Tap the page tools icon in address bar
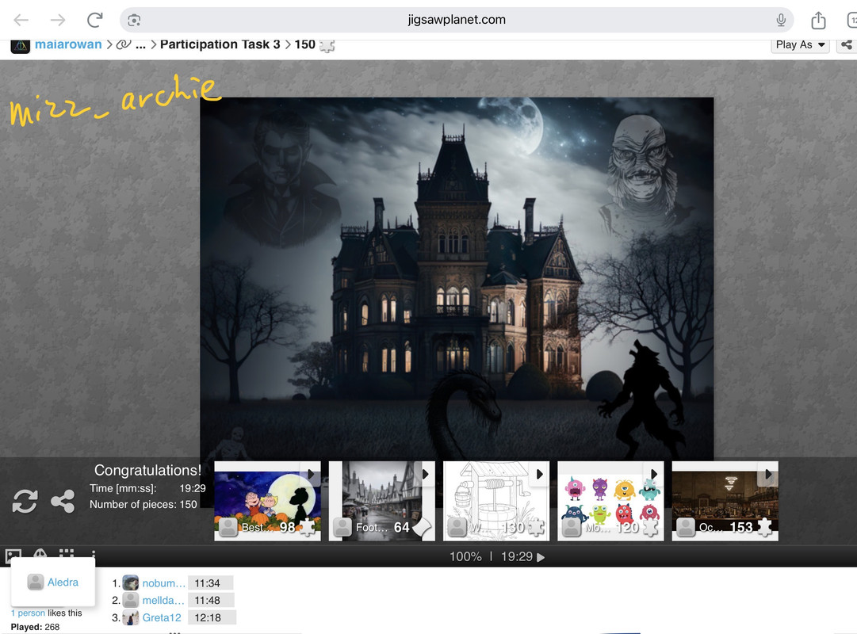 point(134,21)
